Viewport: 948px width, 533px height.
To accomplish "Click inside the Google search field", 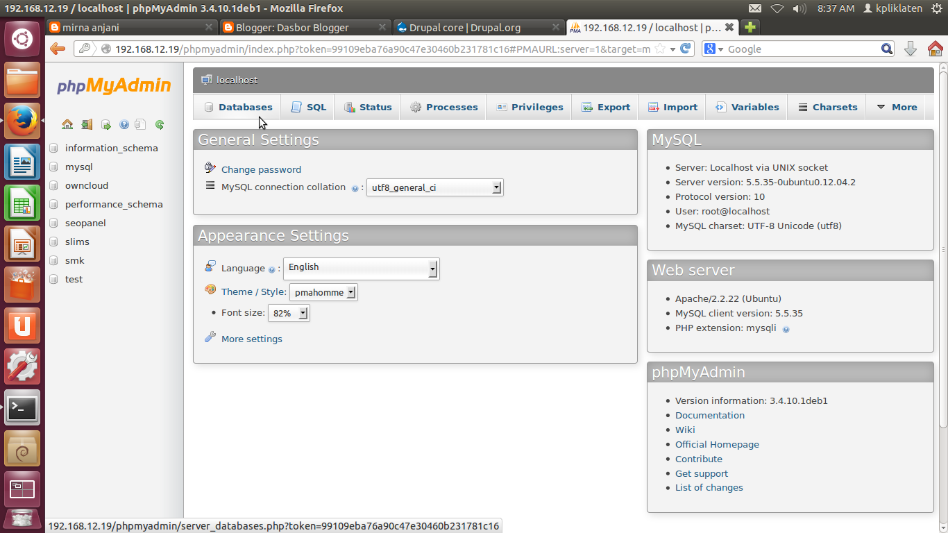I will point(803,49).
